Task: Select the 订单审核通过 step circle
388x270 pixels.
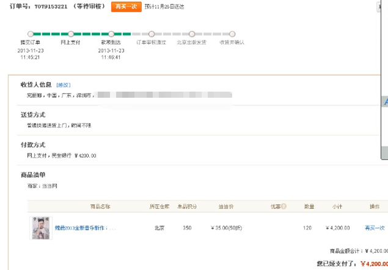Action: point(152,34)
